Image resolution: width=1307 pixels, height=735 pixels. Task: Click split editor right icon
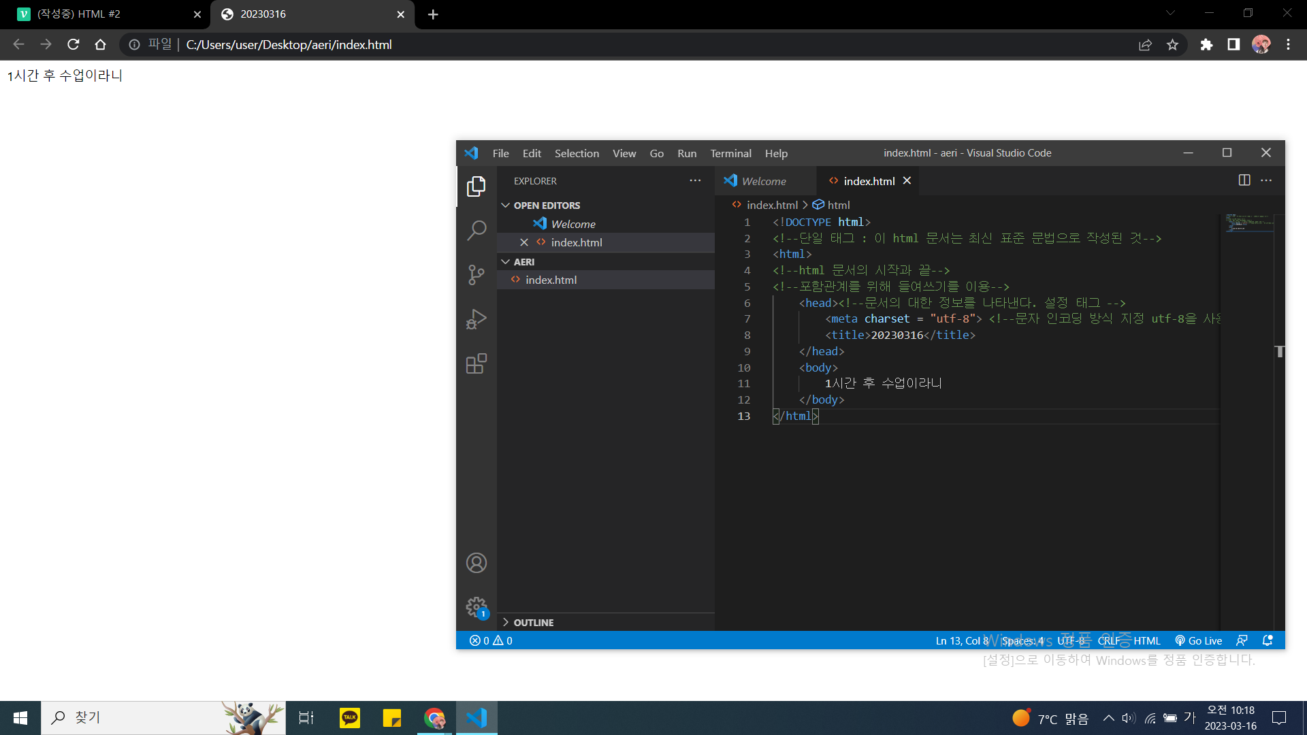(x=1244, y=180)
